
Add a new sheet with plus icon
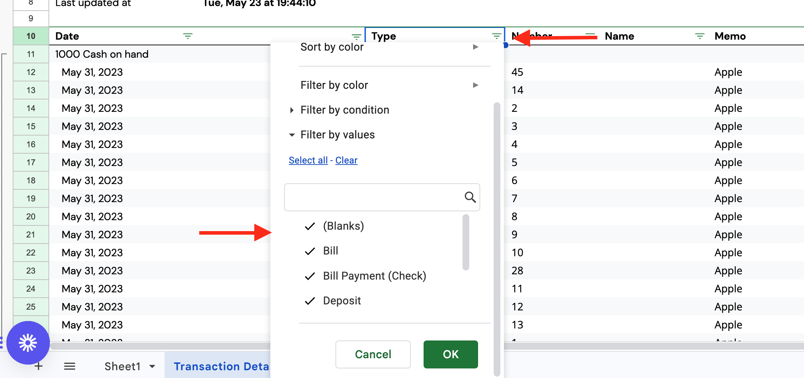[x=39, y=366]
